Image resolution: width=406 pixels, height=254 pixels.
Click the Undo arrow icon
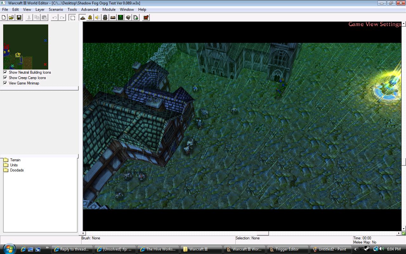pyautogui.click(x=55, y=17)
